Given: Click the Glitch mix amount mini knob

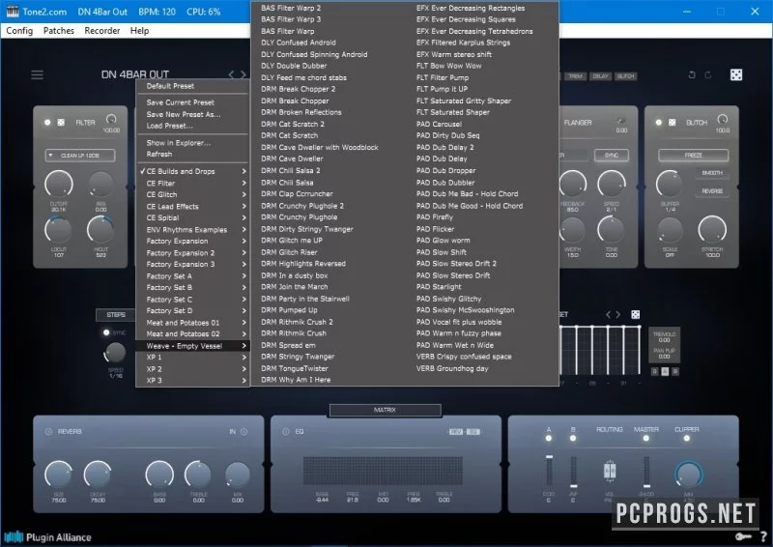Looking at the screenshot, I should 722,120.
